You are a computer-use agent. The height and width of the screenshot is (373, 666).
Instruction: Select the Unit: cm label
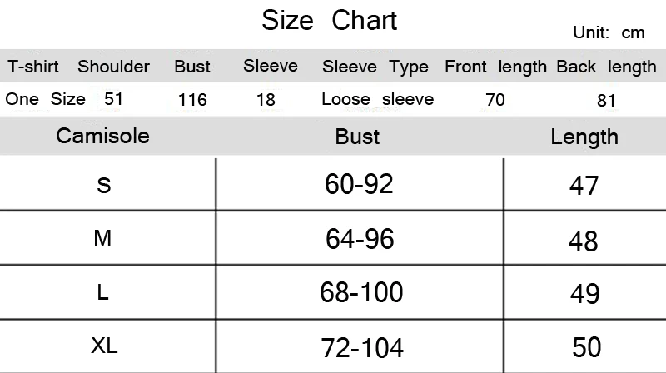[x=609, y=32]
